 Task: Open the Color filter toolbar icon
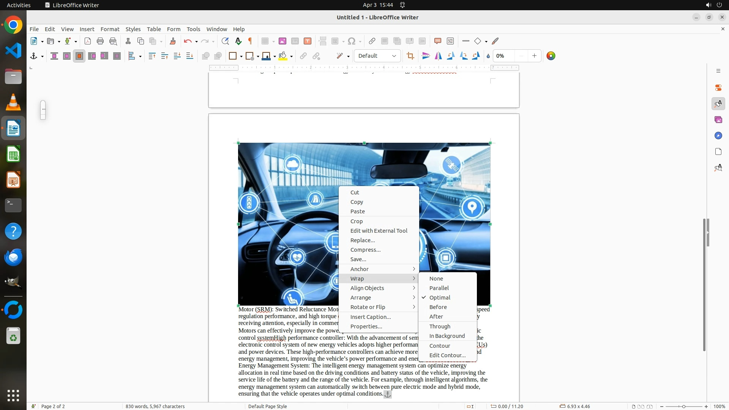coord(551,56)
